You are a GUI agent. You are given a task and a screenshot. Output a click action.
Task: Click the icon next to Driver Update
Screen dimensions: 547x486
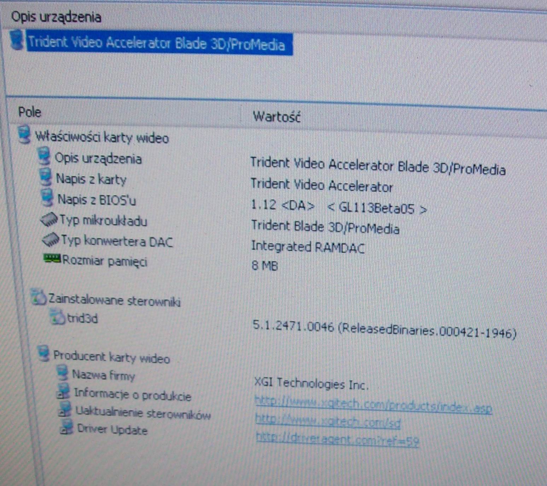[x=66, y=427]
